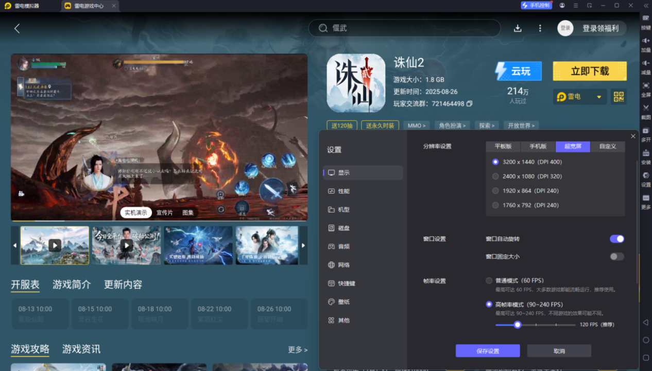The image size is (652, 371).
Task: Show next thumbnails with right arrow
Action: click(x=303, y=245)
